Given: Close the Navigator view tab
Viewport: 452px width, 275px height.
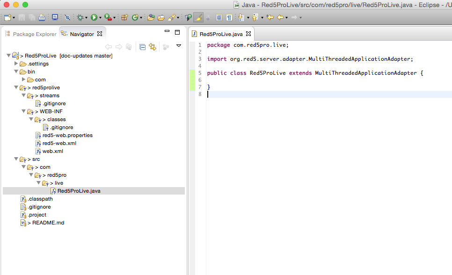Looking at the screenshot, I should [100, 34].
